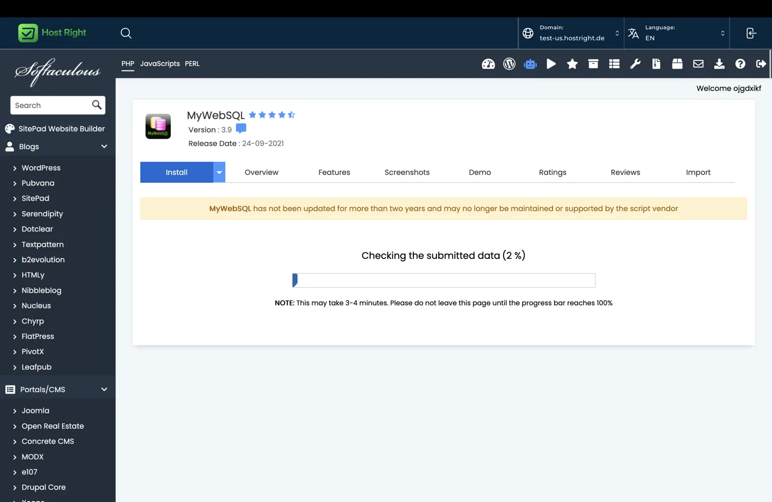Screen dimensions: 772x502
Task: Click the zipped file backups icon
Action: pos(656,64)
